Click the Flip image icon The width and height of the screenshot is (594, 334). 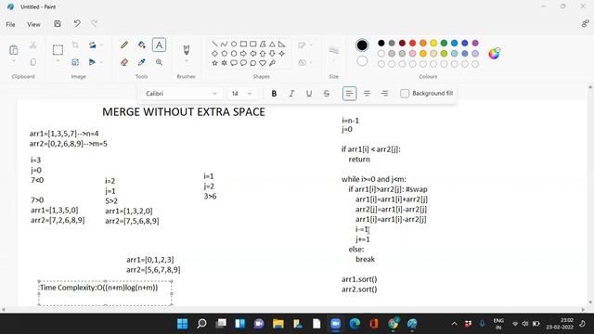pyautogui.click(x=92, y=62)
